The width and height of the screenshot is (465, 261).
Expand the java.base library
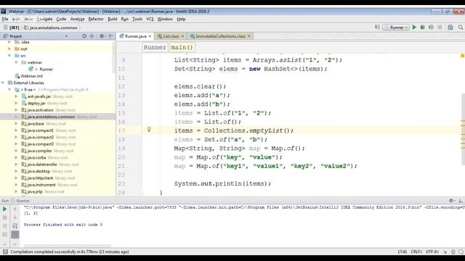click(x=16, y=124)
